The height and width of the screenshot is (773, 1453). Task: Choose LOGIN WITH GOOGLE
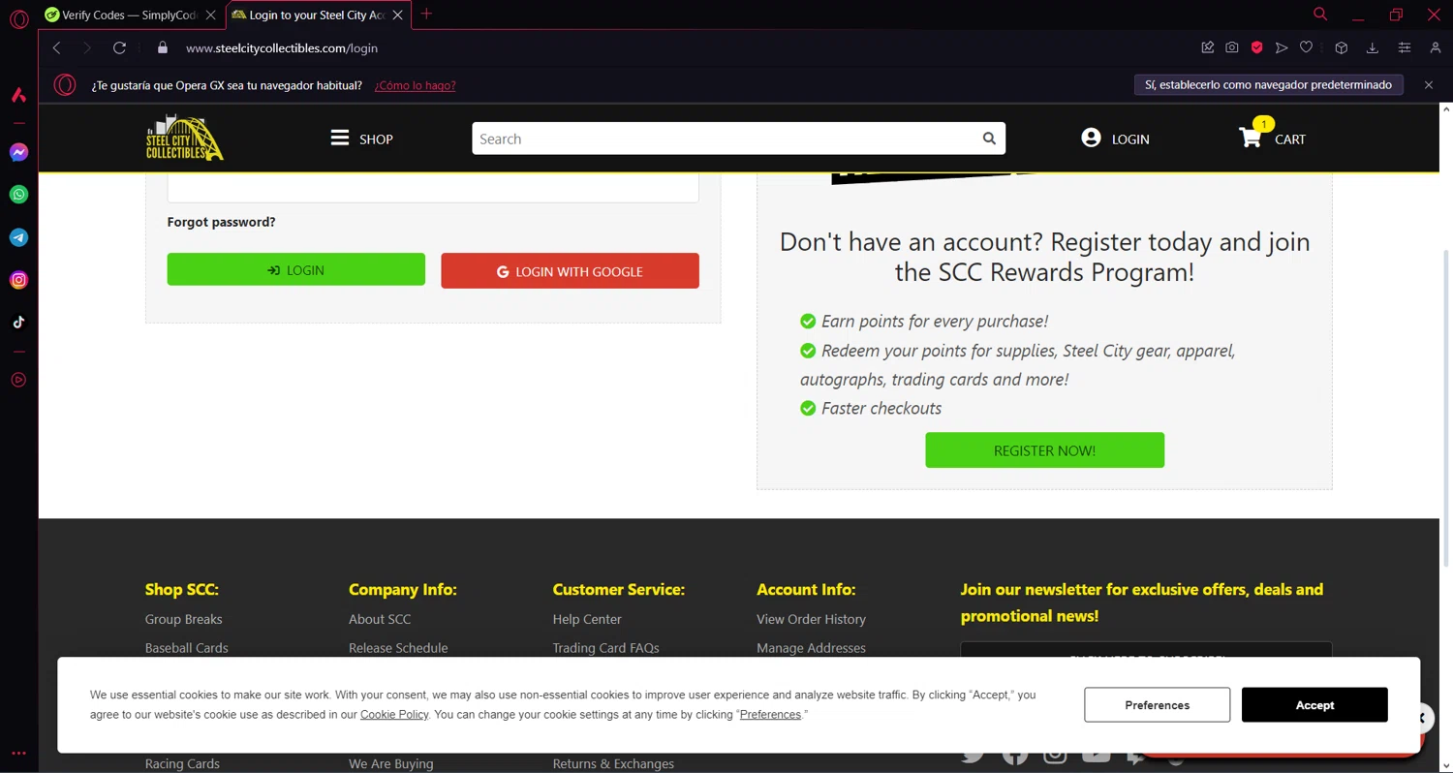570,271
